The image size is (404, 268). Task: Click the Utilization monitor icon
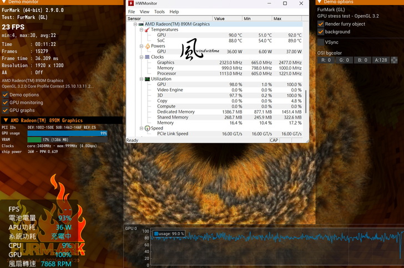click(147, 79)
